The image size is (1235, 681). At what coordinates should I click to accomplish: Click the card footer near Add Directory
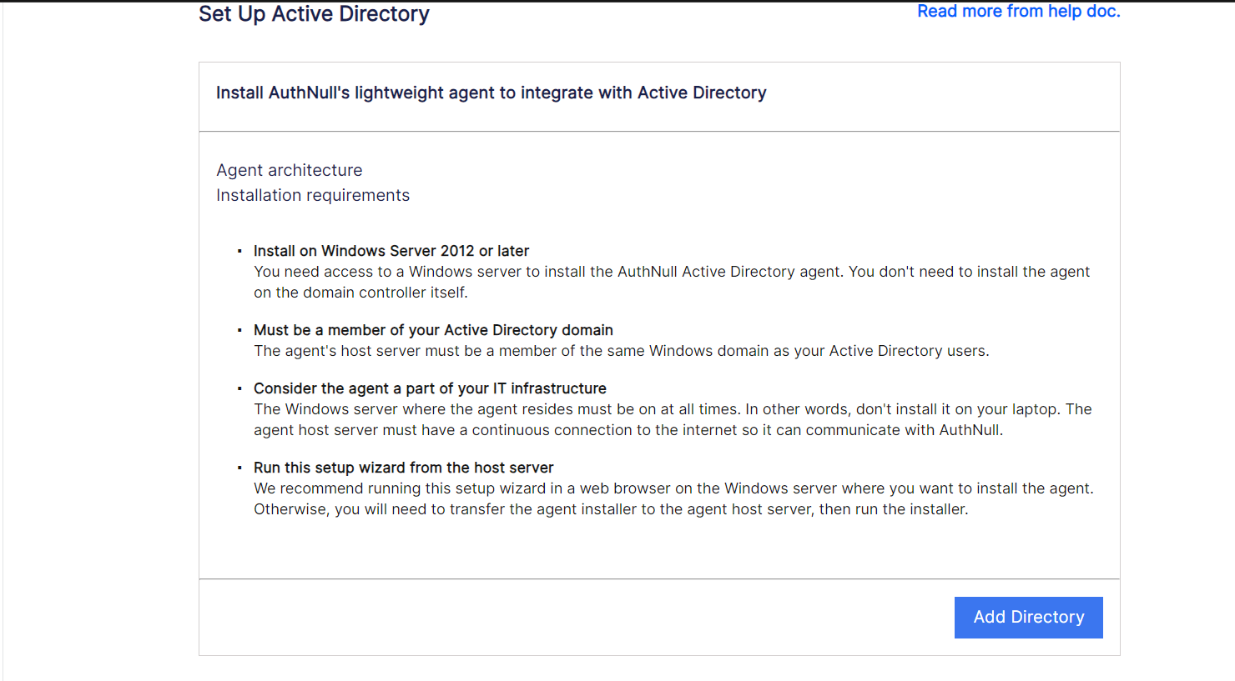point(584,617)
